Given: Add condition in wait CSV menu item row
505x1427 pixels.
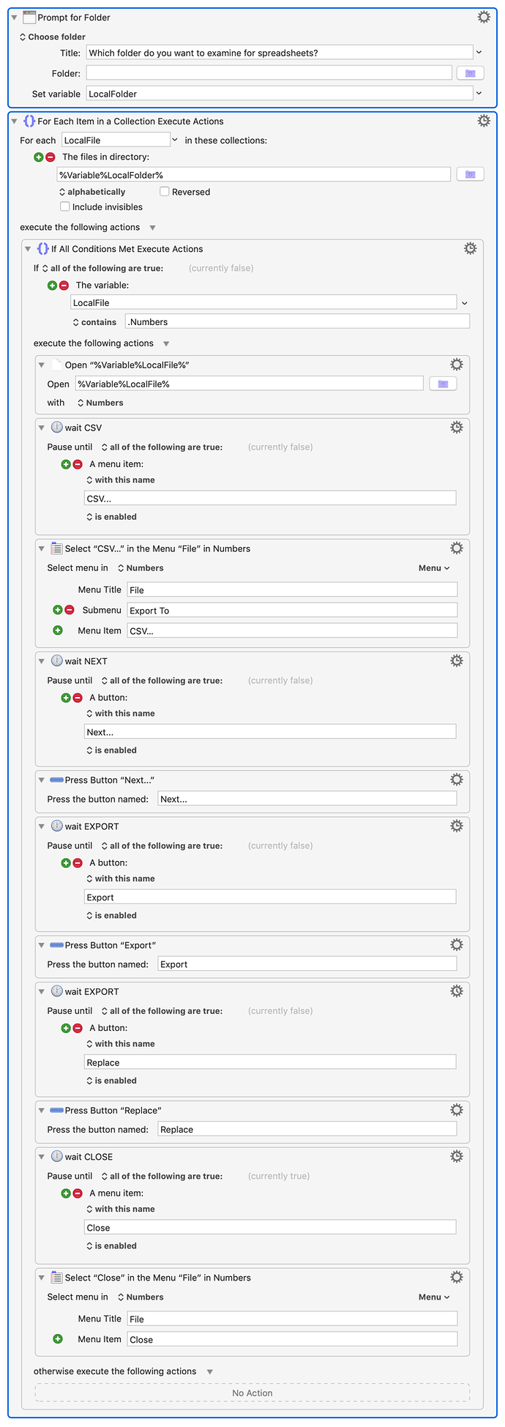Looking at the screenshot, I should click(x=66, y=464).
